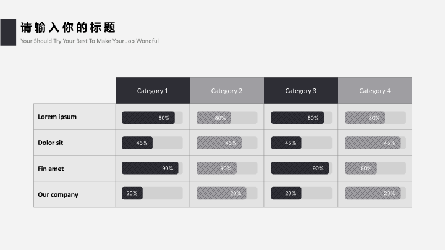Click the Category 3 header cell
Viewport: 445px width, 250px height.
pos(301,91)
